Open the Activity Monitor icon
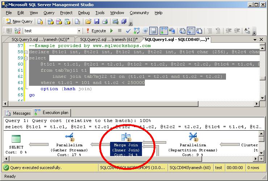The image size is (268, 181). pos(116,21)
